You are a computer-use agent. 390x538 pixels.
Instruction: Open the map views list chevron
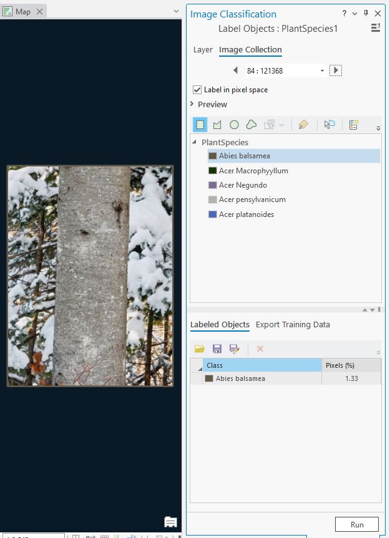pos(176,11)
